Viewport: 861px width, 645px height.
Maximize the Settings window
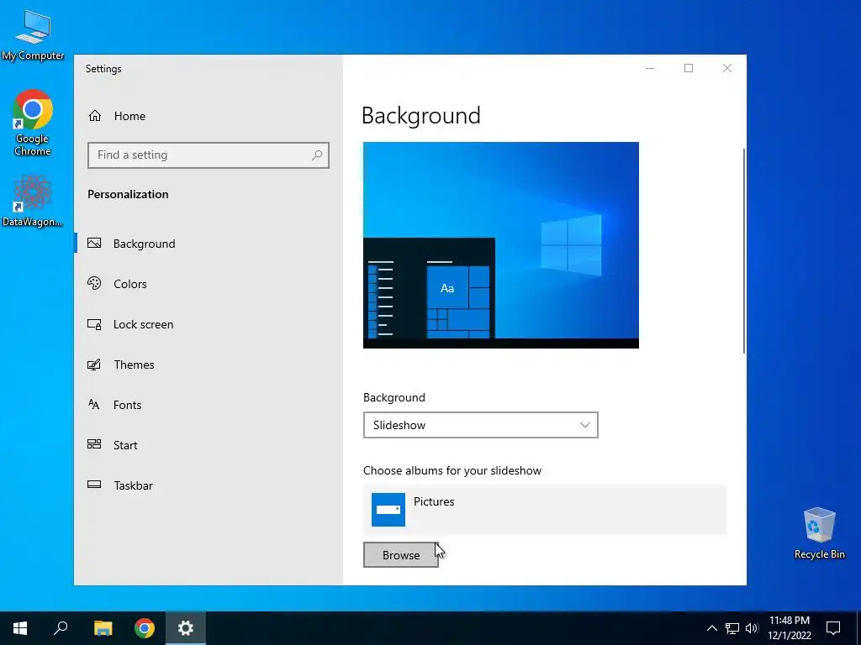(689, 68)
